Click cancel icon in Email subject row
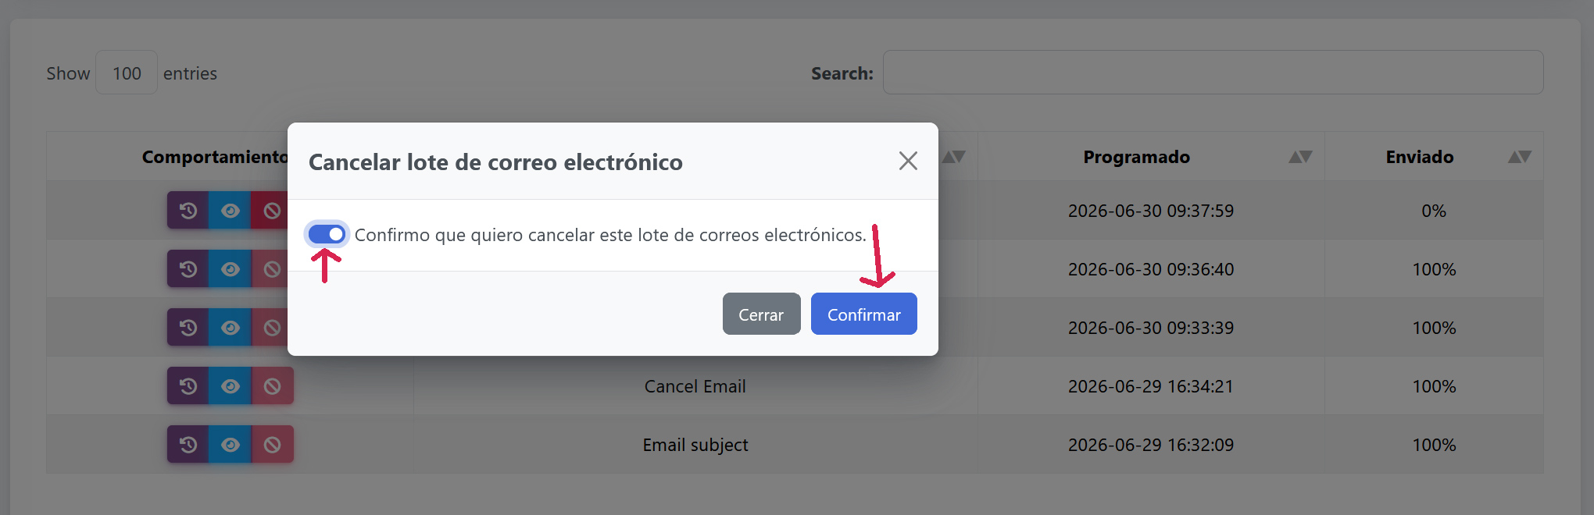1594x515 pixels. coord(272,445)
